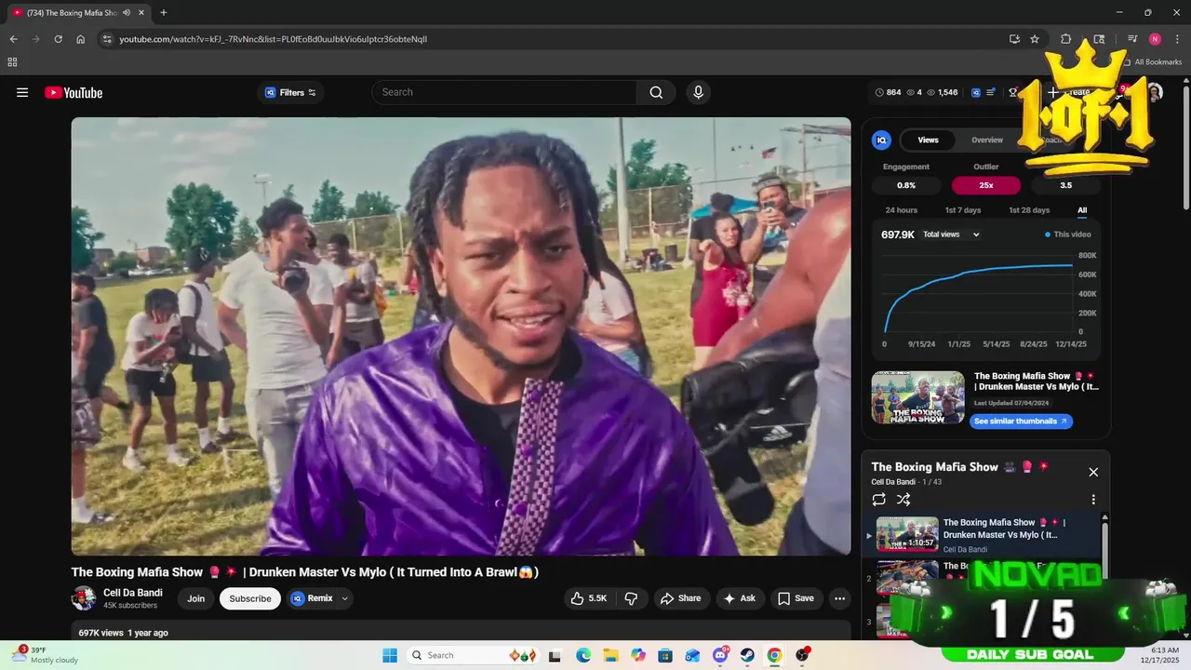Click the main video player
The height and width of the screenshot is (670, 1191).
462,336
